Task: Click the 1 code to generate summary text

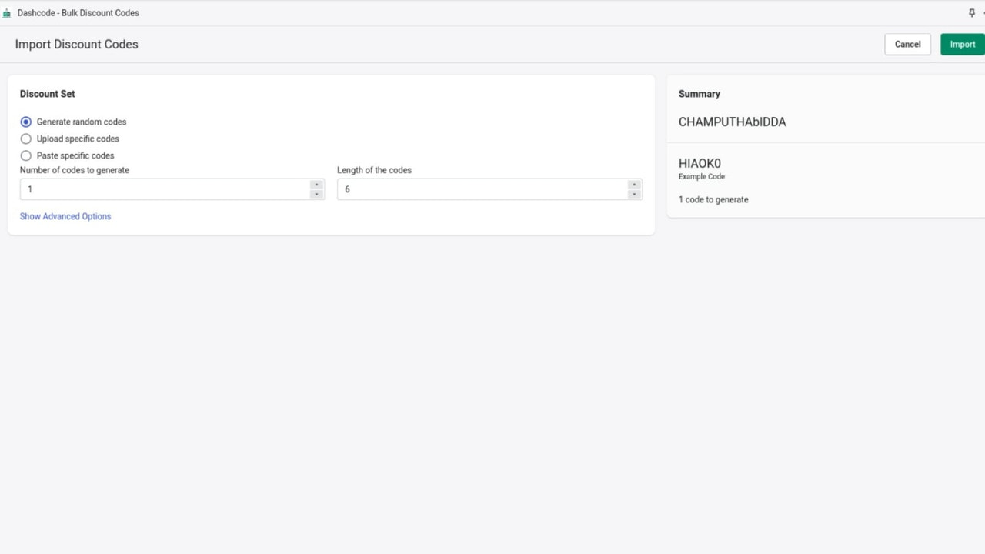Action: 713,199
